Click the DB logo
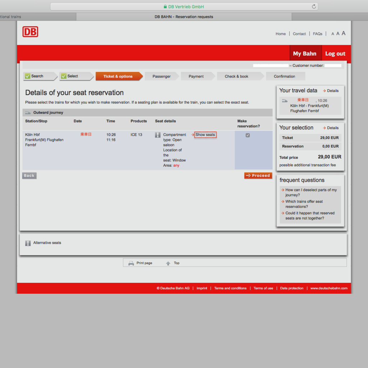This screenshot has height=368, width=368. click(x=30, y=32)
